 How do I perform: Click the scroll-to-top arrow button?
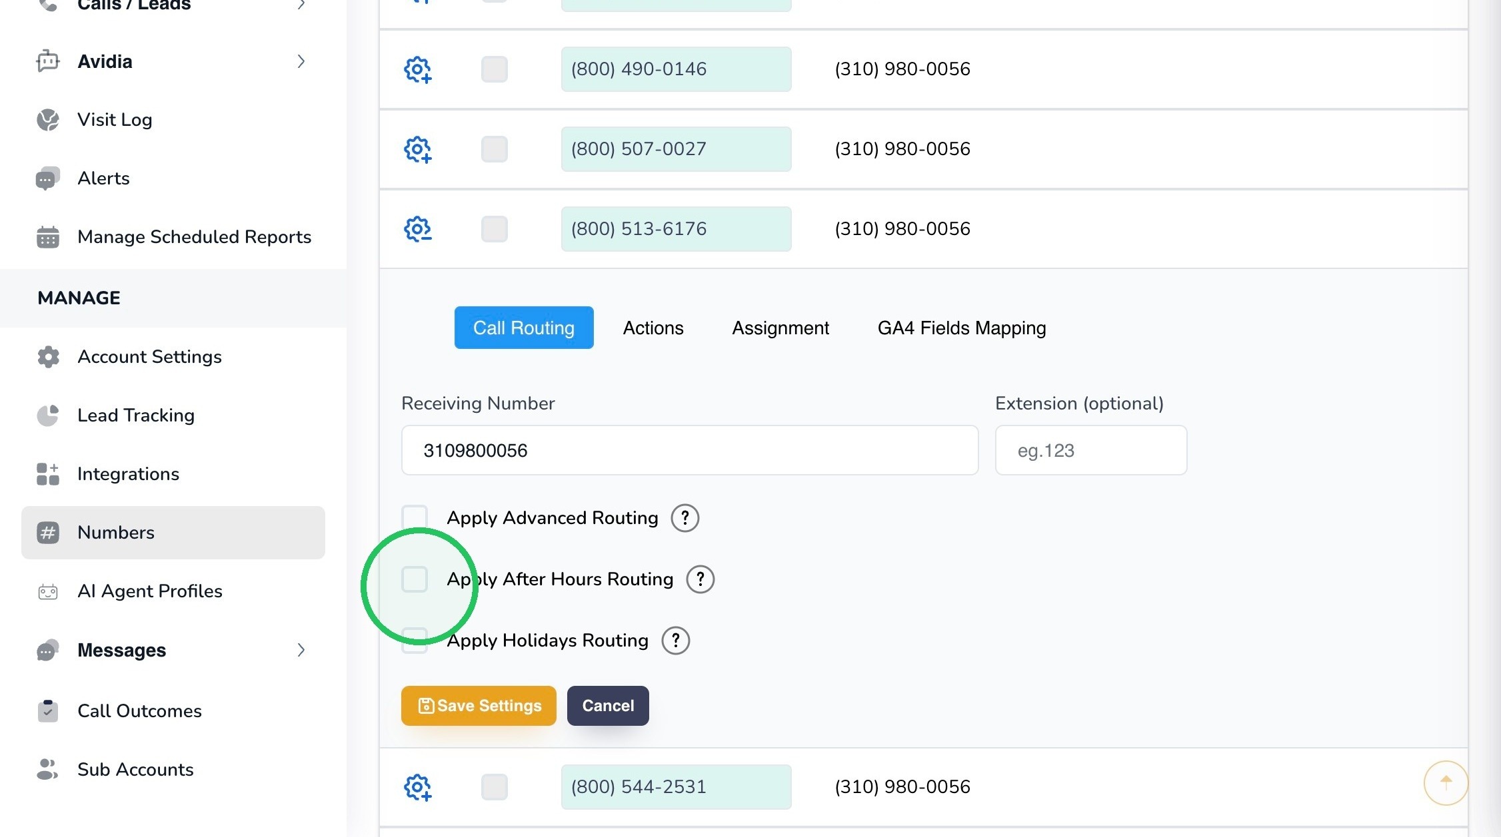click(1446, 783)
